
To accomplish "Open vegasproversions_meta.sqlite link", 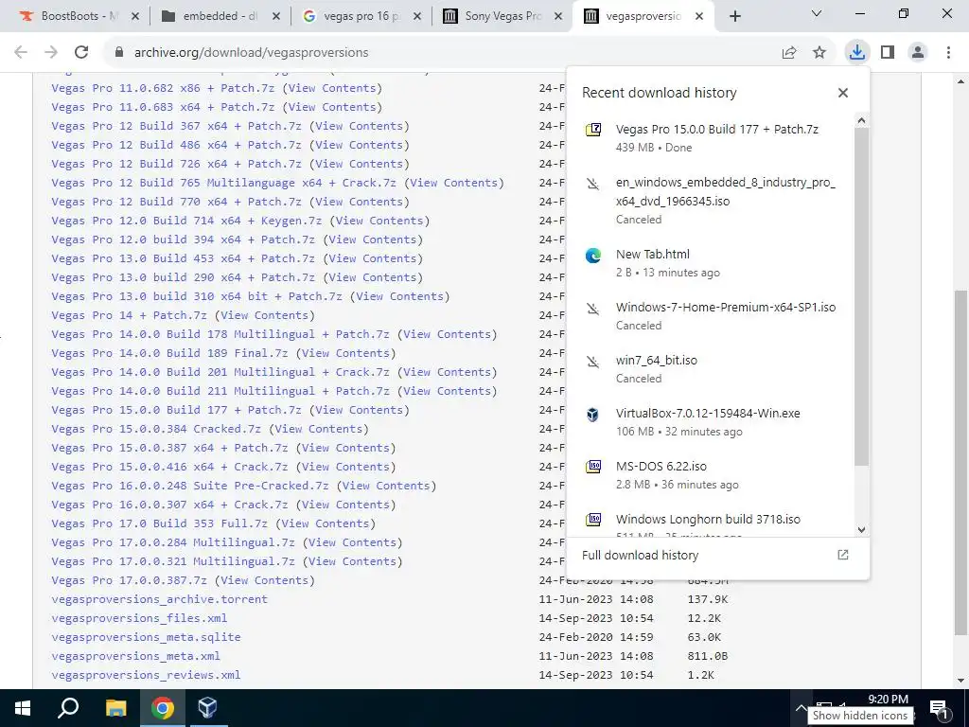I will click(146, 637).
